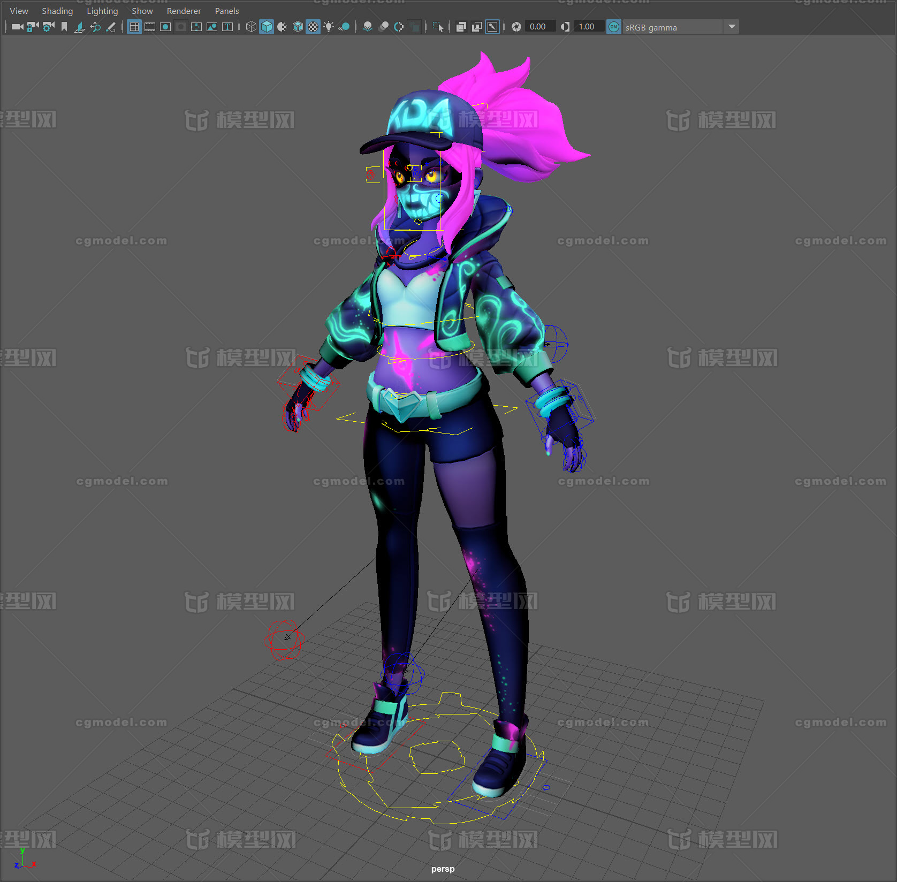Toggle Multisample Anti-aliasing ring icon
Screen dimensions: 897x882
point(399,27)
